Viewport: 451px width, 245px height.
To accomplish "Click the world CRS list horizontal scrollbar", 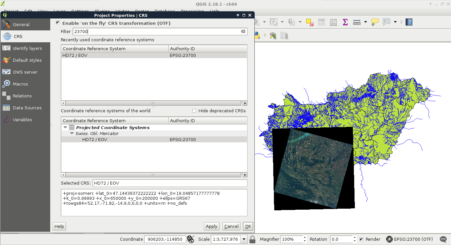I will [x=154, y=175].
